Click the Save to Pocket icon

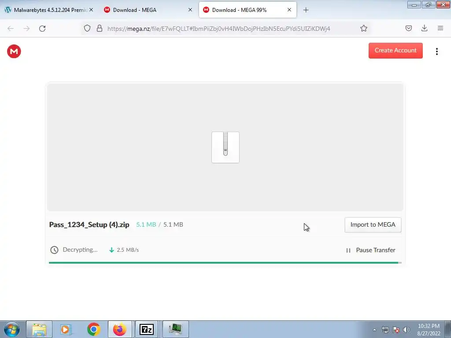point(408,28)
